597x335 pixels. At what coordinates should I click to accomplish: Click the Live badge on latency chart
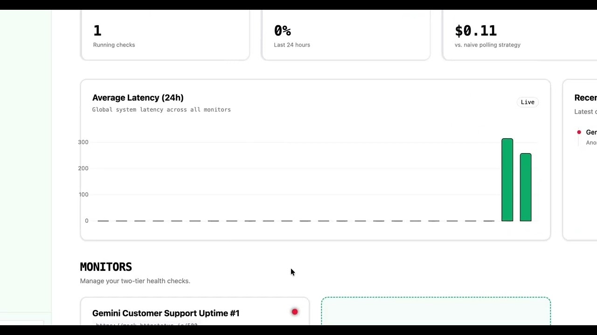point(528,102)
